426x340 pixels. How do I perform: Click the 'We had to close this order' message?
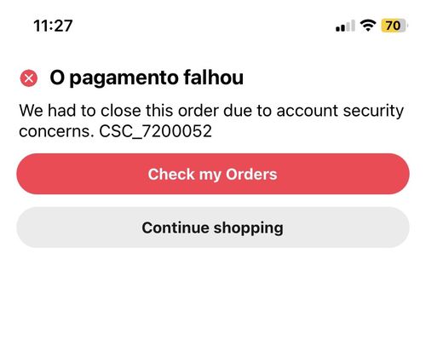(211, 121)
